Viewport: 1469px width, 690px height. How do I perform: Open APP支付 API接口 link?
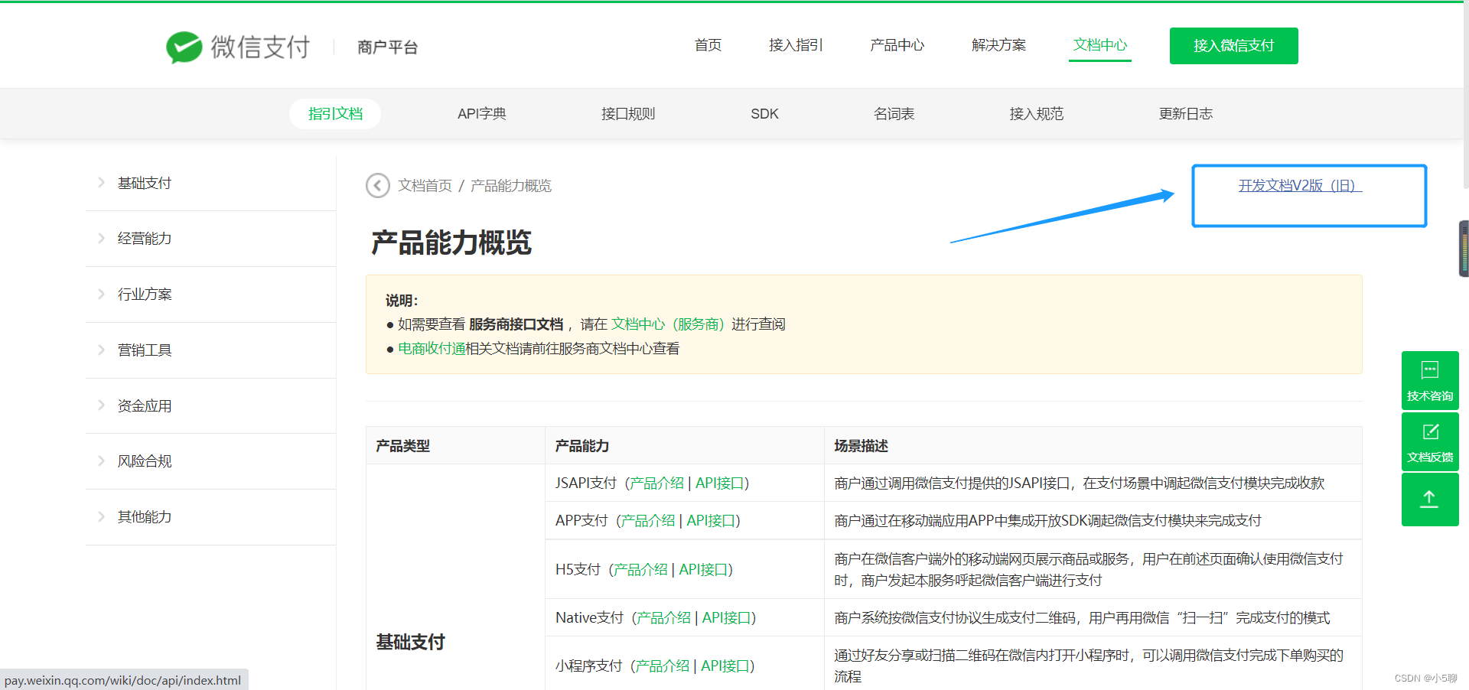pyautogui.click(x=711, y=521)
